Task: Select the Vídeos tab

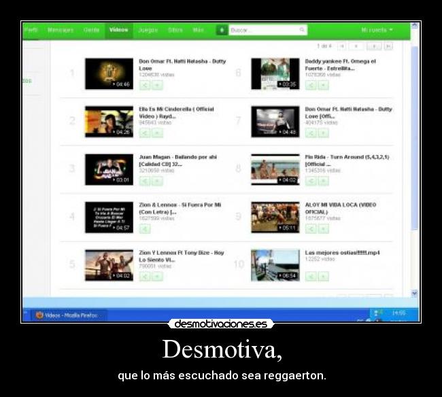Action: pyautogui.click(x=119, y=30)
